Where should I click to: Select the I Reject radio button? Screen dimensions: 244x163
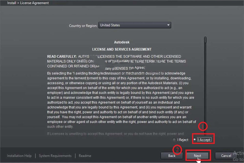174,139
